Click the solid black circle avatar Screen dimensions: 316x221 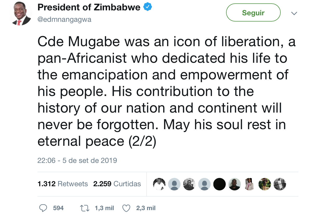pyautogui.click(x=219, y=184)
